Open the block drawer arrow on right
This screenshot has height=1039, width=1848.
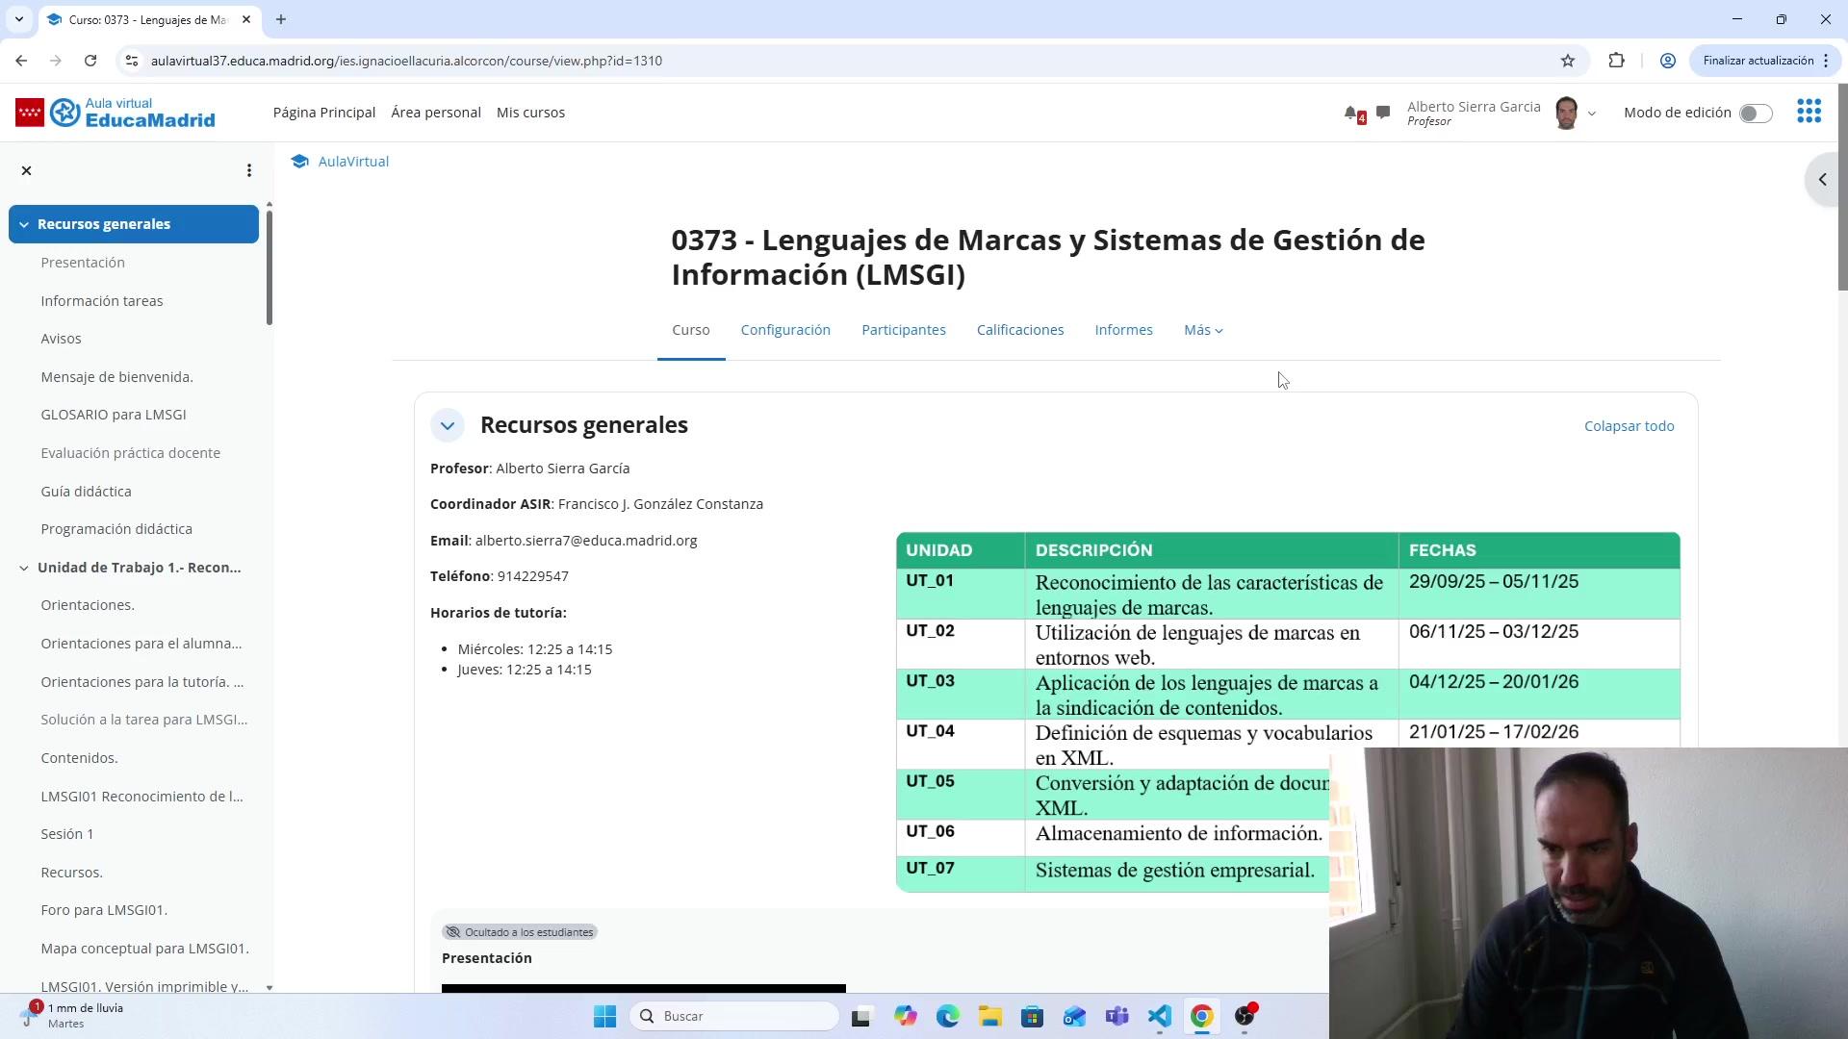1822,180
